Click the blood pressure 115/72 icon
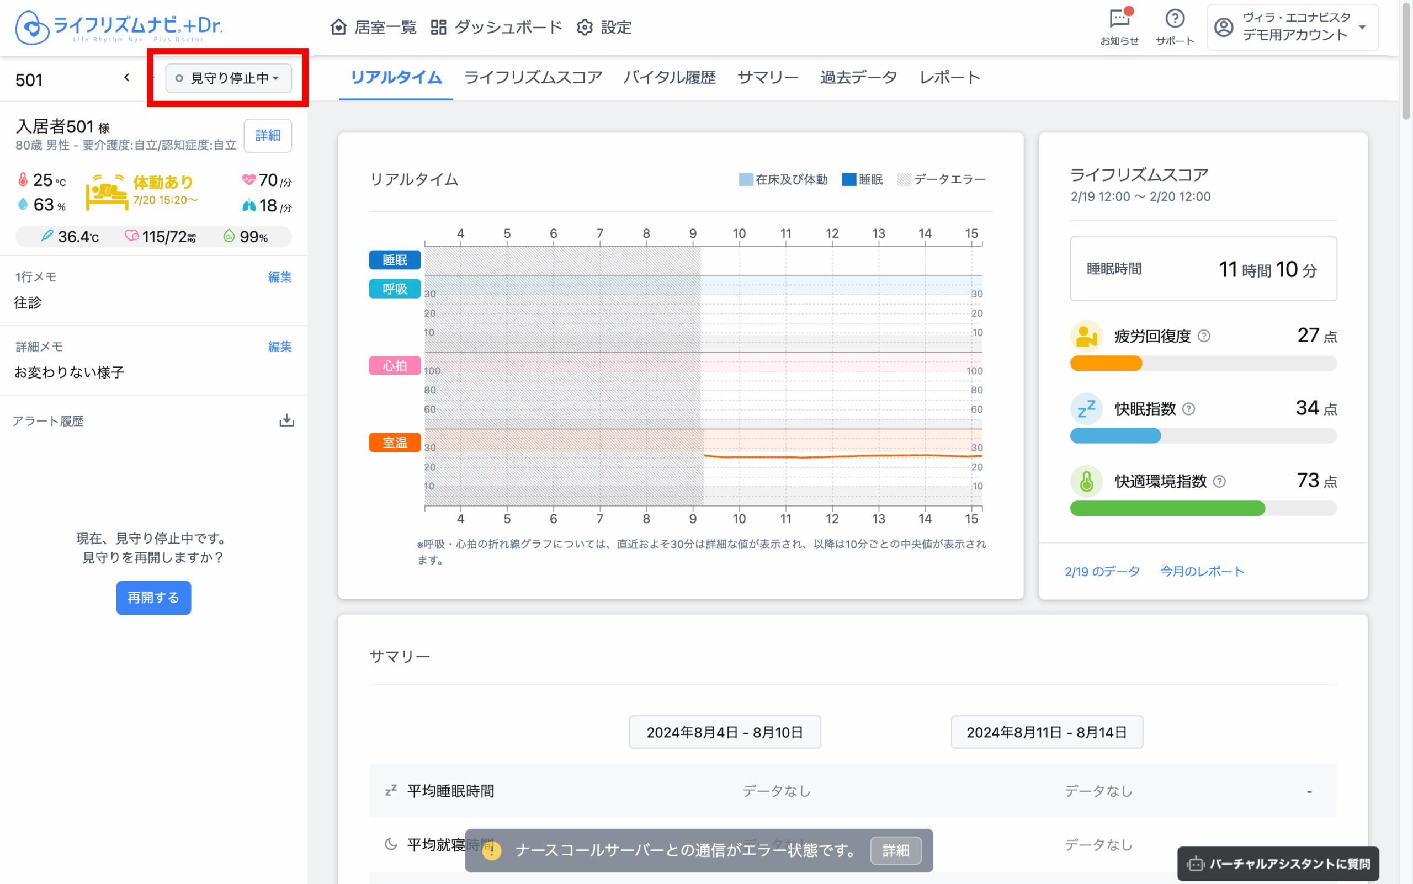The height and width of the screenshot is (884, 1413). point(131,236)
